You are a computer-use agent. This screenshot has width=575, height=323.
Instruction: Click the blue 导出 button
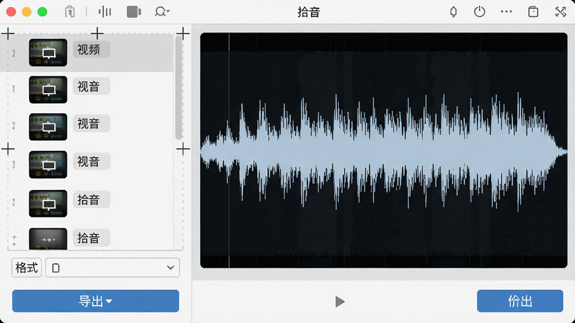click(x=95, y=301)
